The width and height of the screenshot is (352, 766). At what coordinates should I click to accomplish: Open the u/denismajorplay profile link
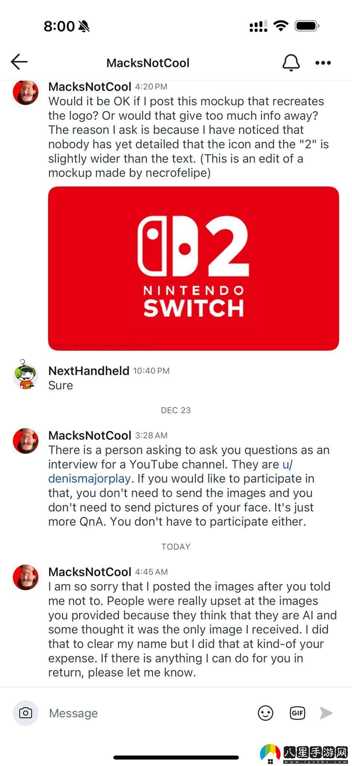click(x=88, y=478)
